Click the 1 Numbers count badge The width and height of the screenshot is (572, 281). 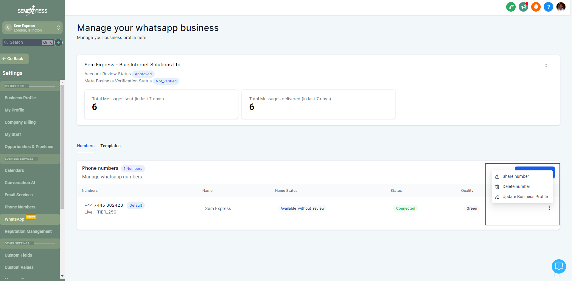[133, 169]
